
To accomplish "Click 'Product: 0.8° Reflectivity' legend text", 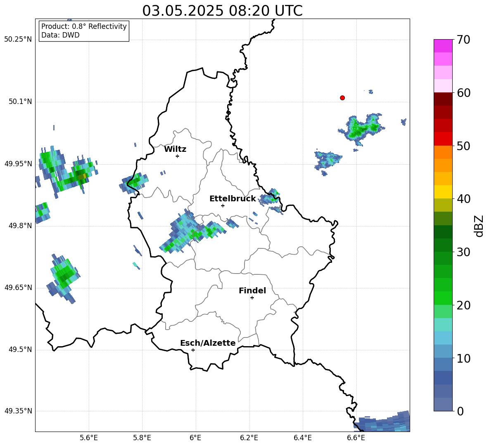I will point(84,26).
